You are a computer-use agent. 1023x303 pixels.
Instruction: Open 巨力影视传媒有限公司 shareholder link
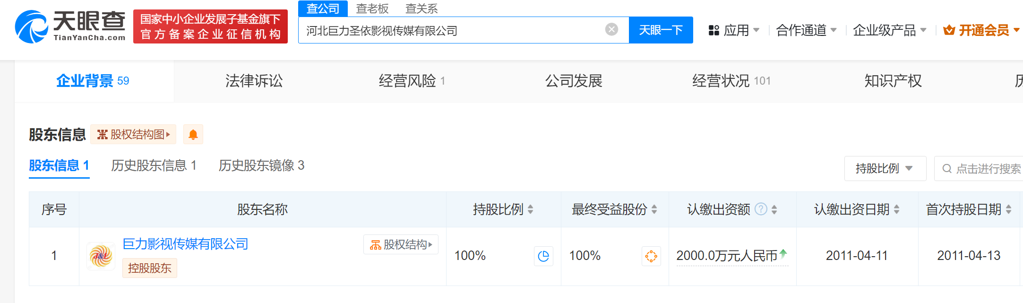pyautogui.click(x=185, y=244)
